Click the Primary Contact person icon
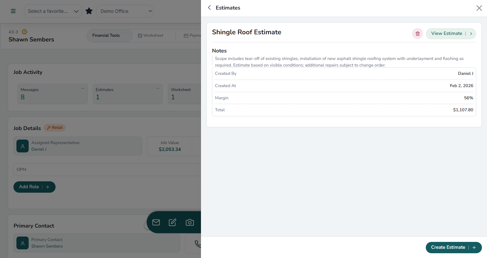The width and height of the screenshot is (487, 258). 23,243
